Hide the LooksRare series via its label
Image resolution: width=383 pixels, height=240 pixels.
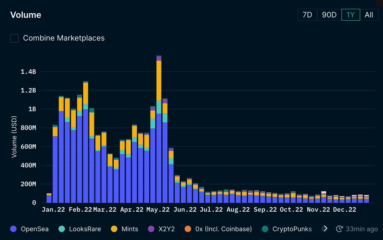click(85, 229)
